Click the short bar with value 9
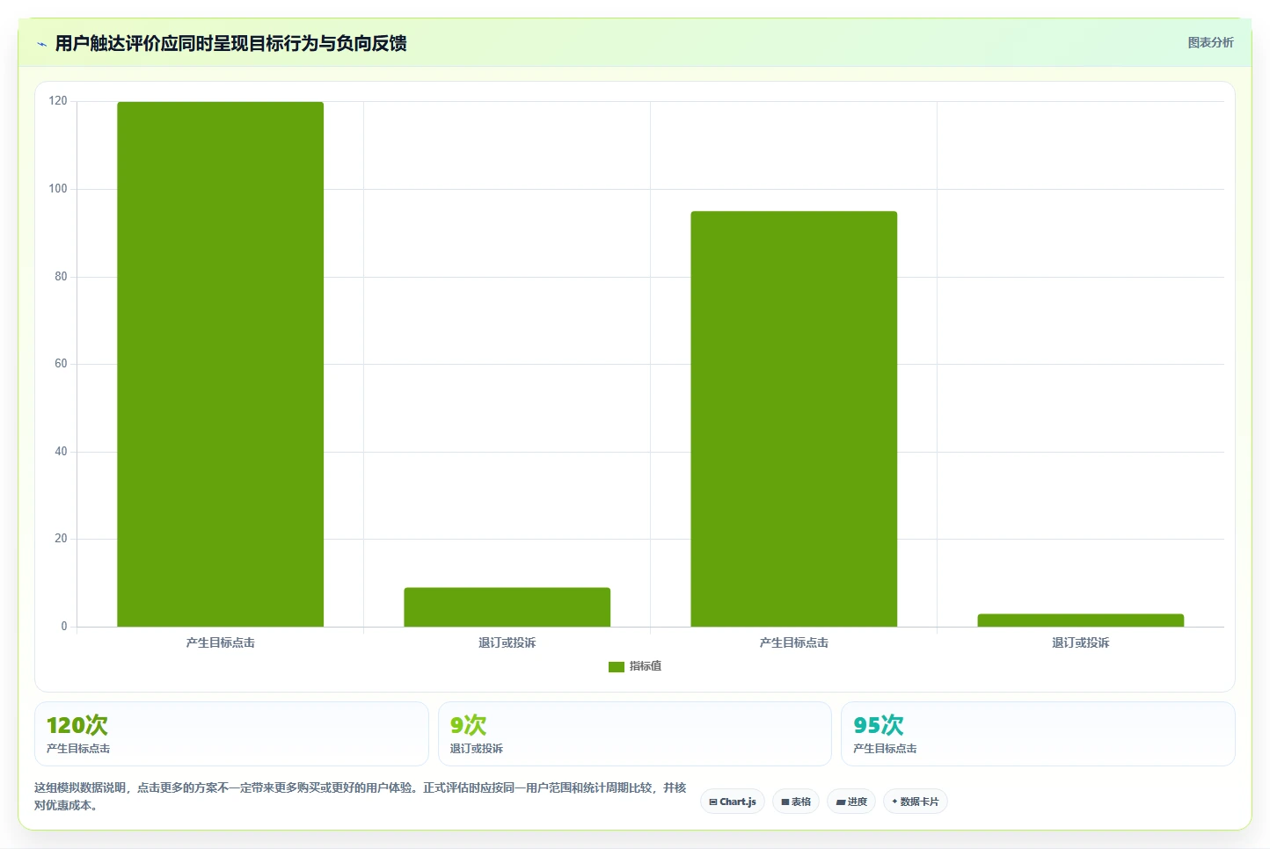 (x=507, y=607)
